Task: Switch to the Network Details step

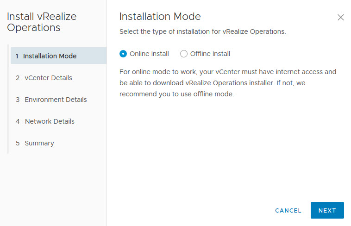Action: [50, 121]
